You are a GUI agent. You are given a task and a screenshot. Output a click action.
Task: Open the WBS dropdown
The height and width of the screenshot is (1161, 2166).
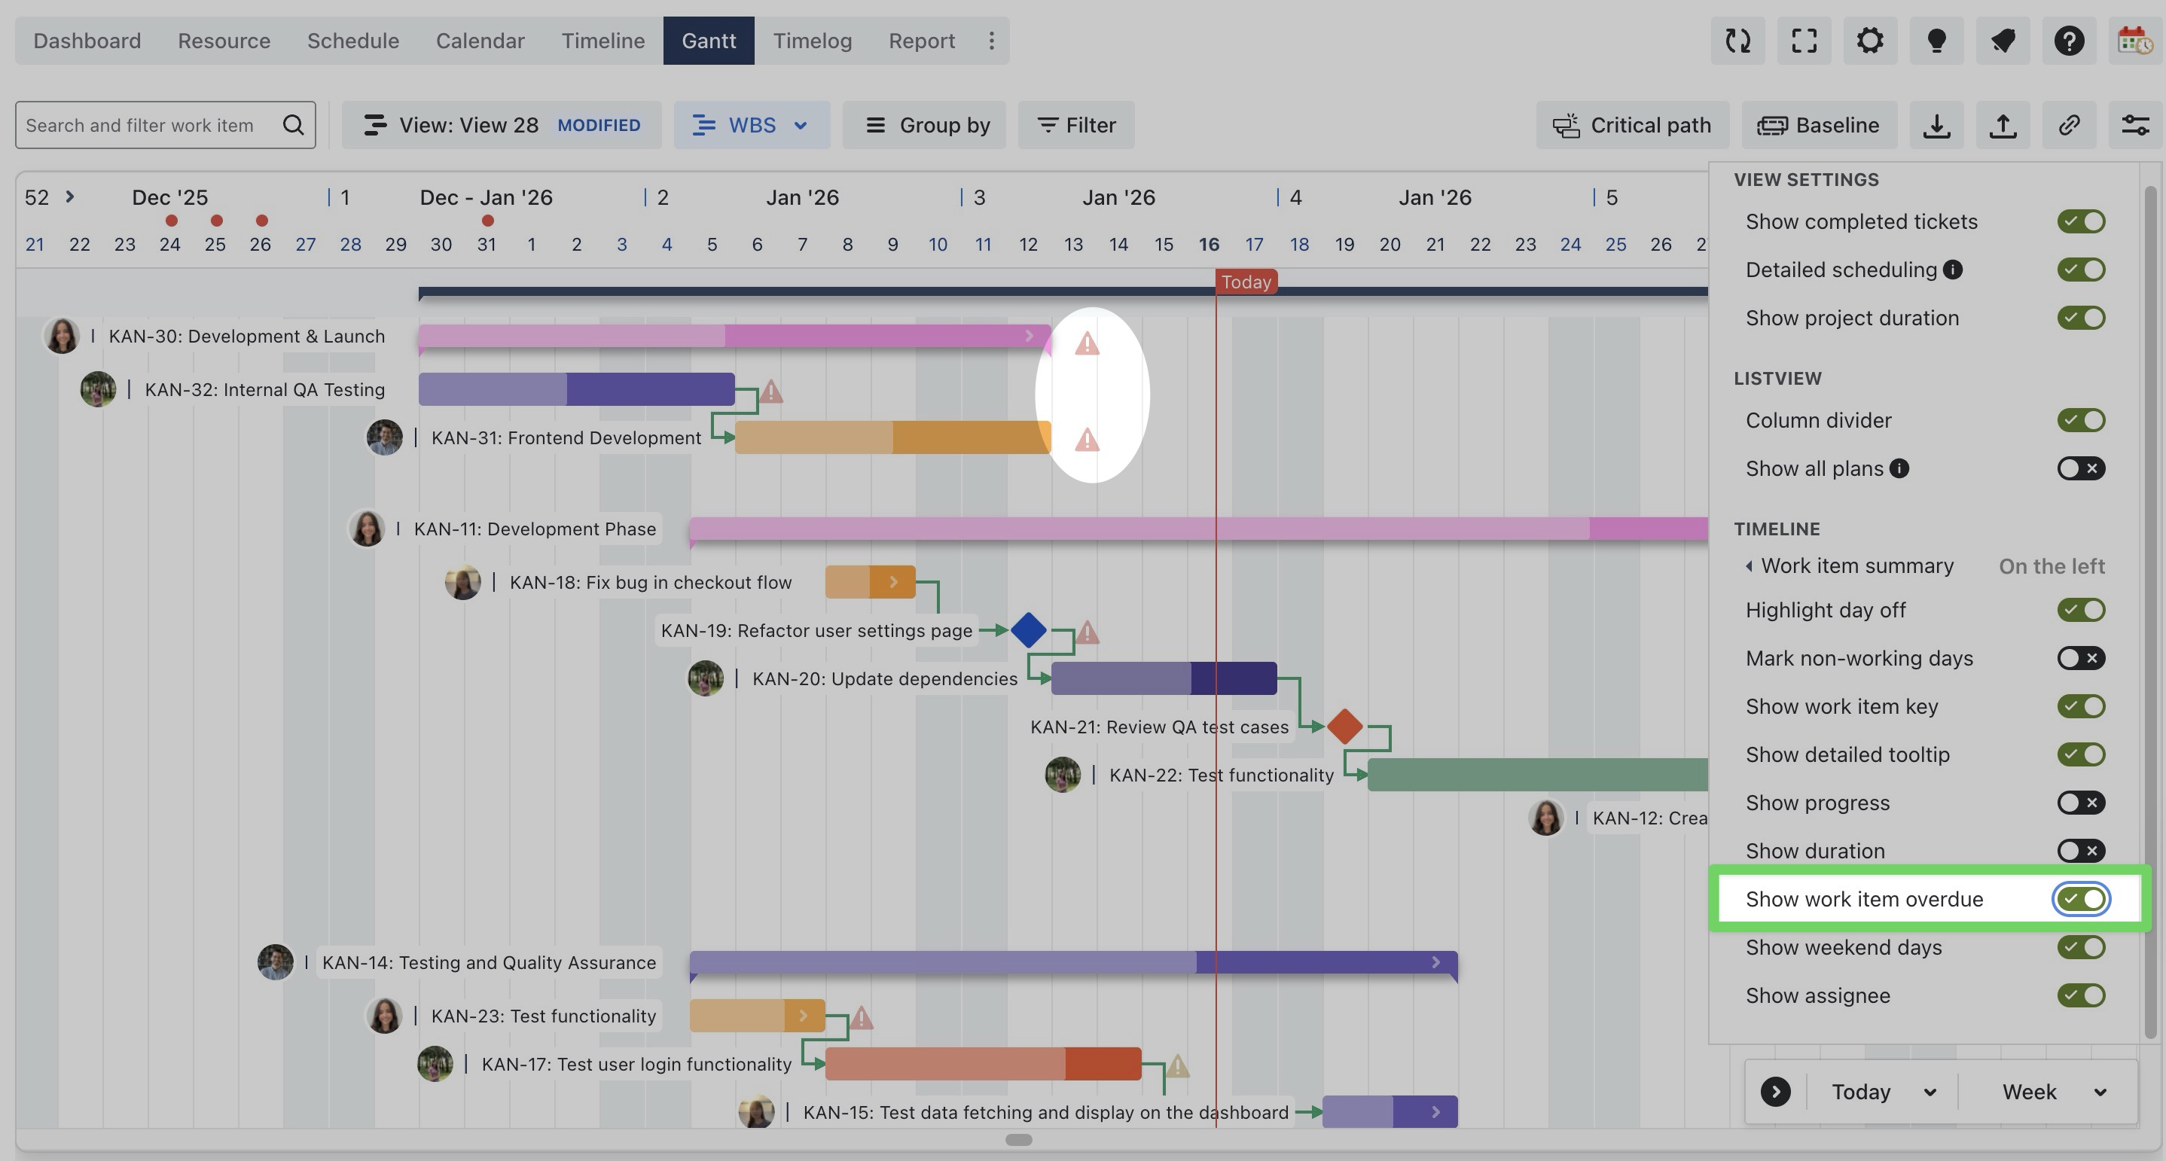pos(751,125)
